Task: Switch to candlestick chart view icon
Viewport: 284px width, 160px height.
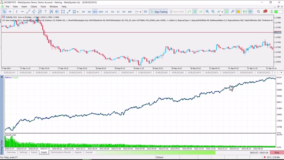Action: click(x=195, y=12)
